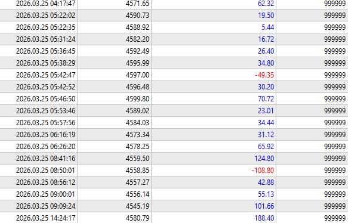348x223 pixels.
Task: Click the price 4582.20
Action: pos(138,39)
